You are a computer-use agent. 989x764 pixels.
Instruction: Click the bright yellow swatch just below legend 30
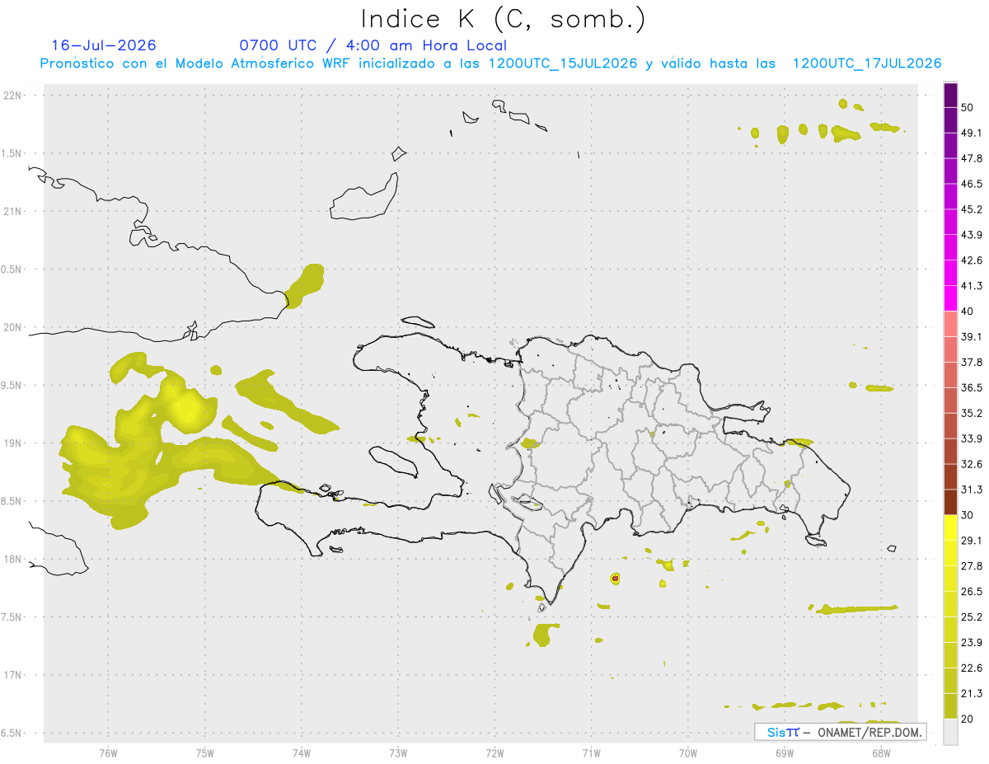pyautogui.click(x=950, y=527)
